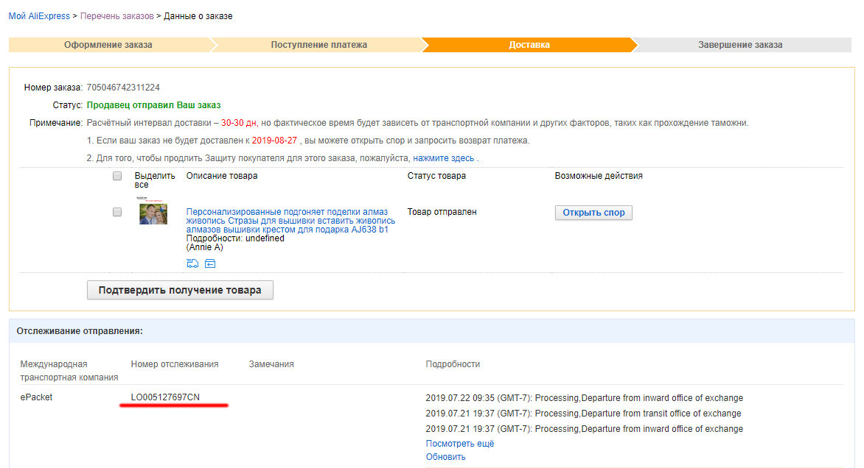Click the status 'Продавец отправил Ваш заказ'
This screenshot has width=864, height=468.
coord(154,105)
